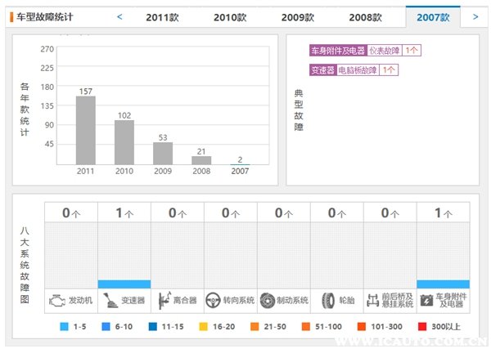
Task: Click the light blue 1-5 legend swatch
Action: (x=65, y=327)
